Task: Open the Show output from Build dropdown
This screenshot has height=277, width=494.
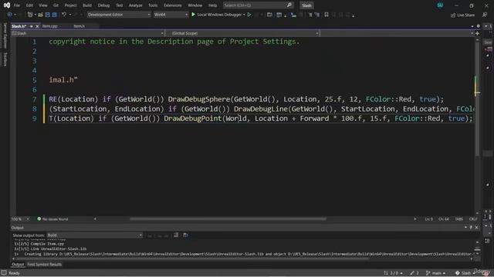Action: (x=94, y=235)
